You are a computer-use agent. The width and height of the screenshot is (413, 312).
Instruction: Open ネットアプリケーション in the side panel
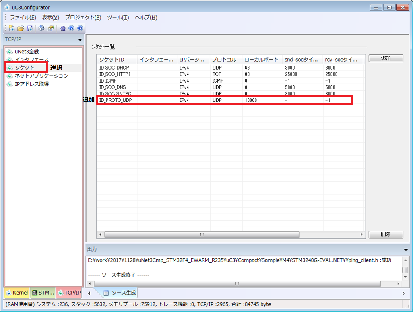(41, 76)
